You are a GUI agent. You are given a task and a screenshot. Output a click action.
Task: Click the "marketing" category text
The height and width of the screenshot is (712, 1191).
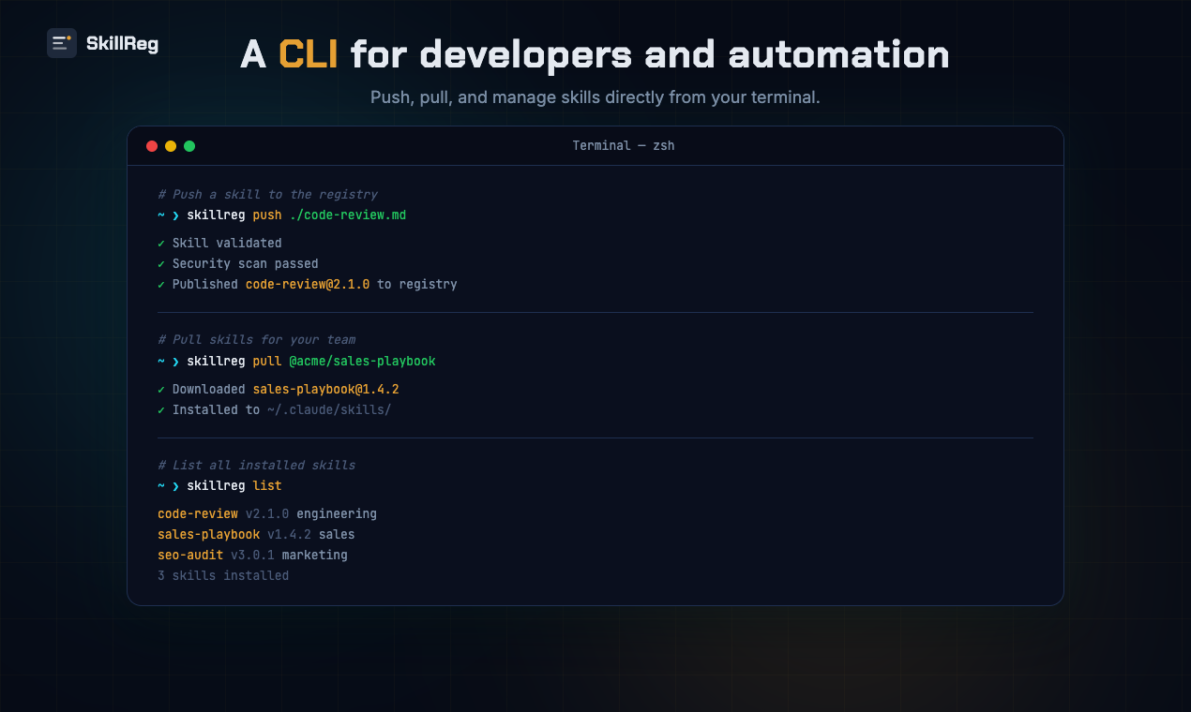315,556
